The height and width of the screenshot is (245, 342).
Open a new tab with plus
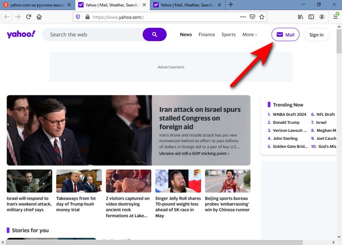pos(230,5)
